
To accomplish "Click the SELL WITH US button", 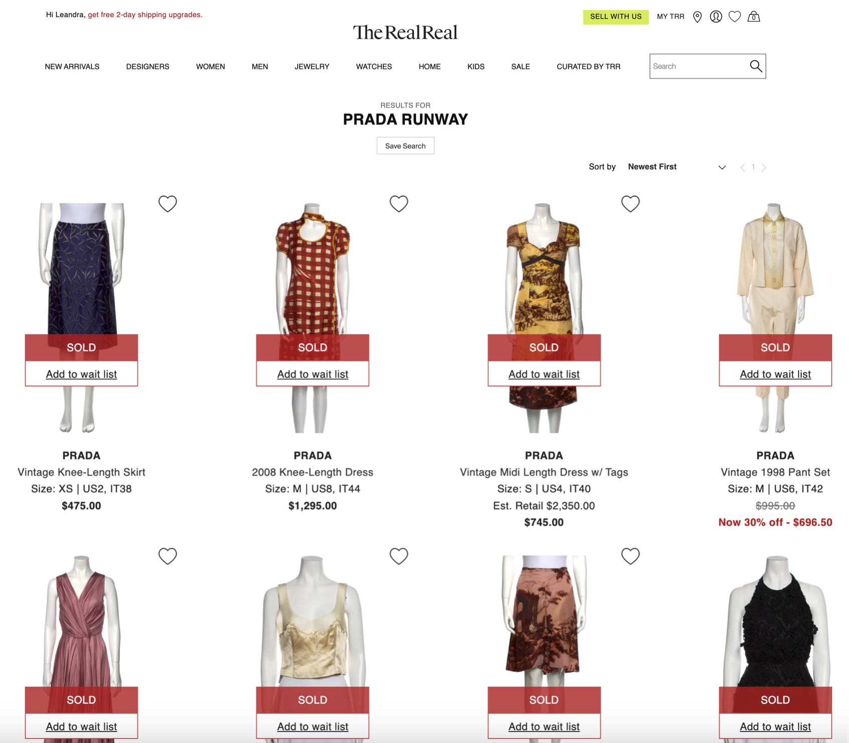I will [616, 17].
